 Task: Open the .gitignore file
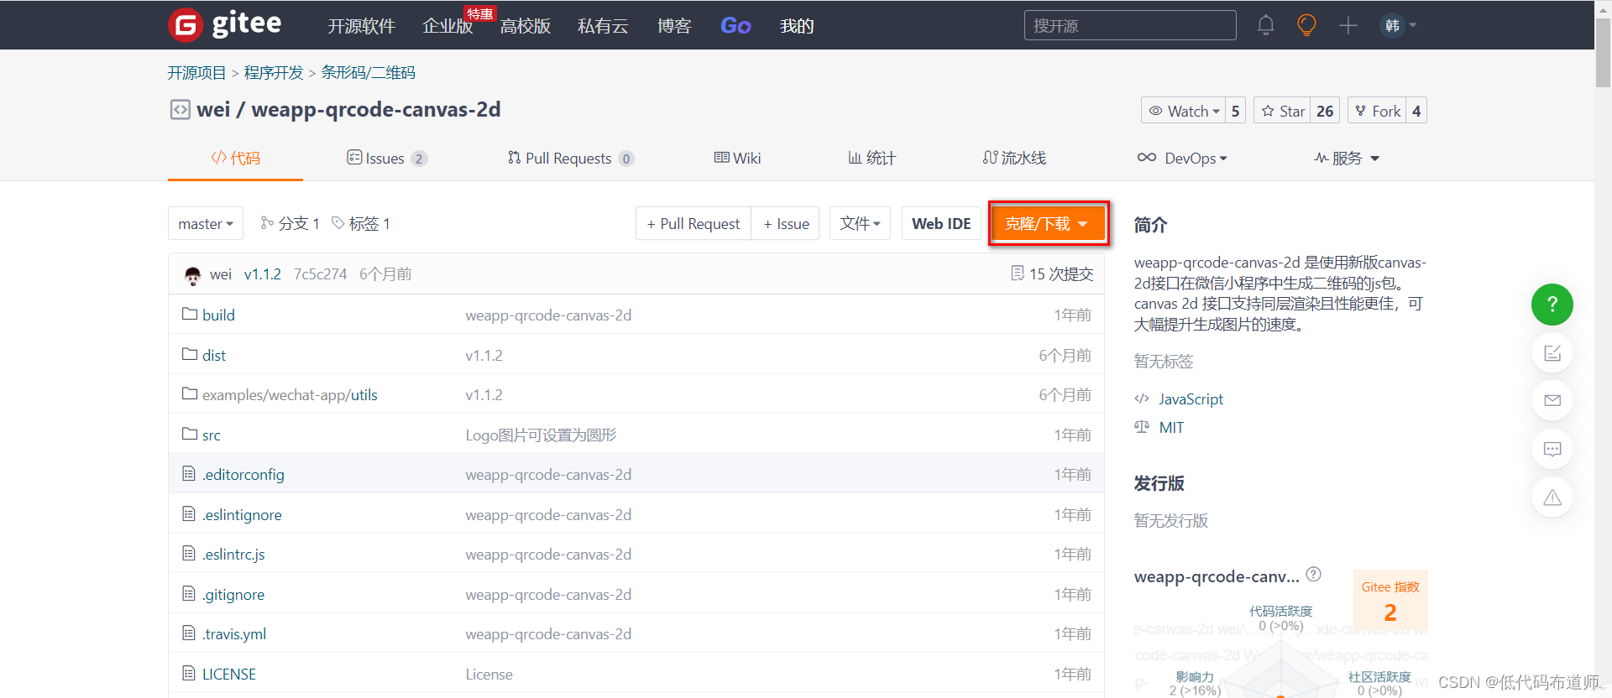click(233, 594)
